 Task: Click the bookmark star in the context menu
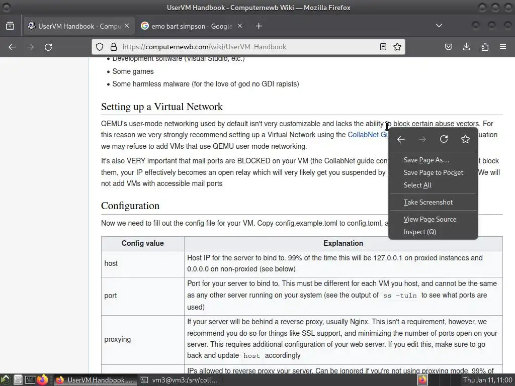click(x=465, y=139)
